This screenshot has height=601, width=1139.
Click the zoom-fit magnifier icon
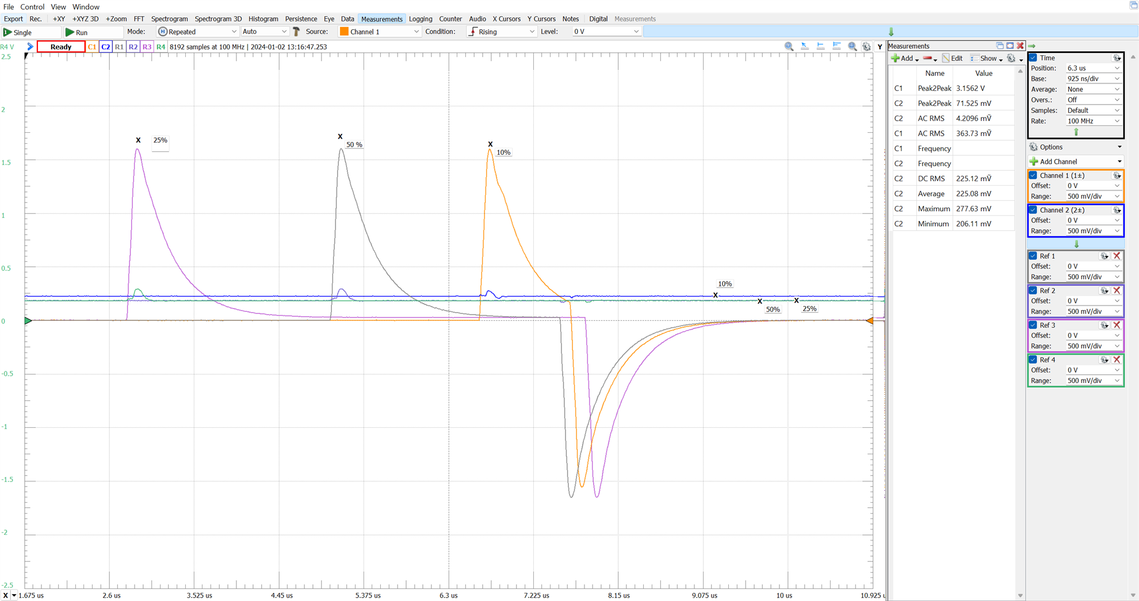tap(853, 46)
